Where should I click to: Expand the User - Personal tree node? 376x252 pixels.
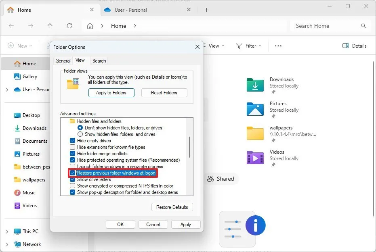[x=7, y=90]
